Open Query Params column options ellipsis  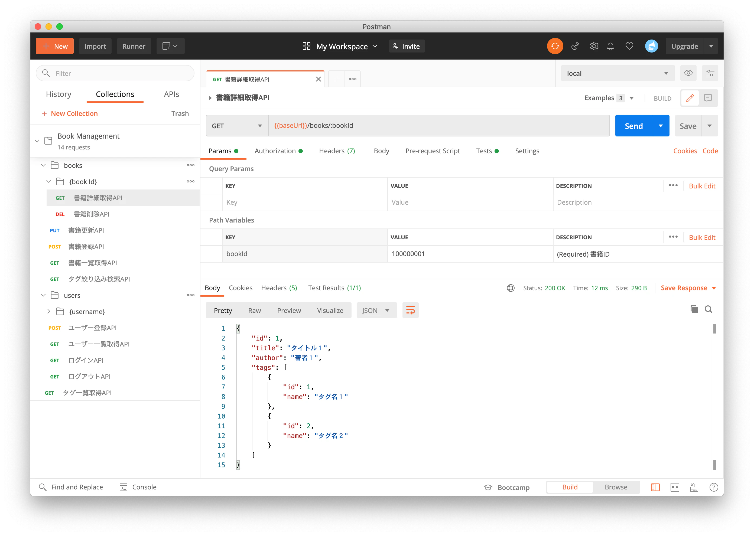click(673, 185)
